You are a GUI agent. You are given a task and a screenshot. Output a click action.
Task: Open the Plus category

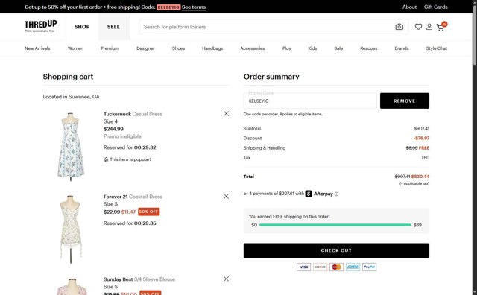click(x=286, y=48)
